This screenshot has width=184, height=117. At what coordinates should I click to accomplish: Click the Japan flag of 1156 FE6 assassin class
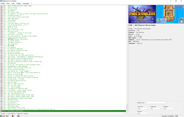click(2, 104)
